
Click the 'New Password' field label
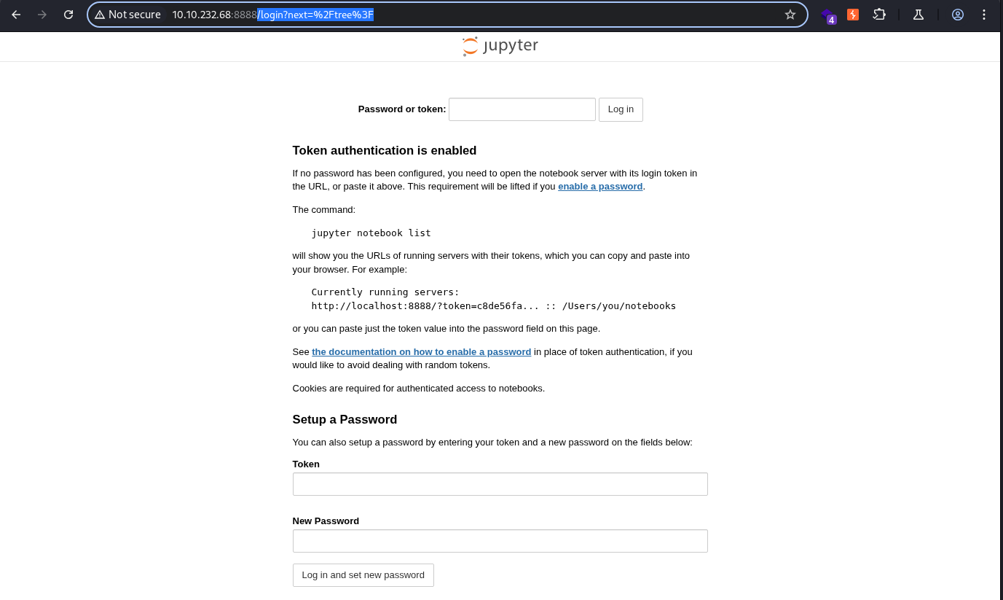tap(326, 521)
